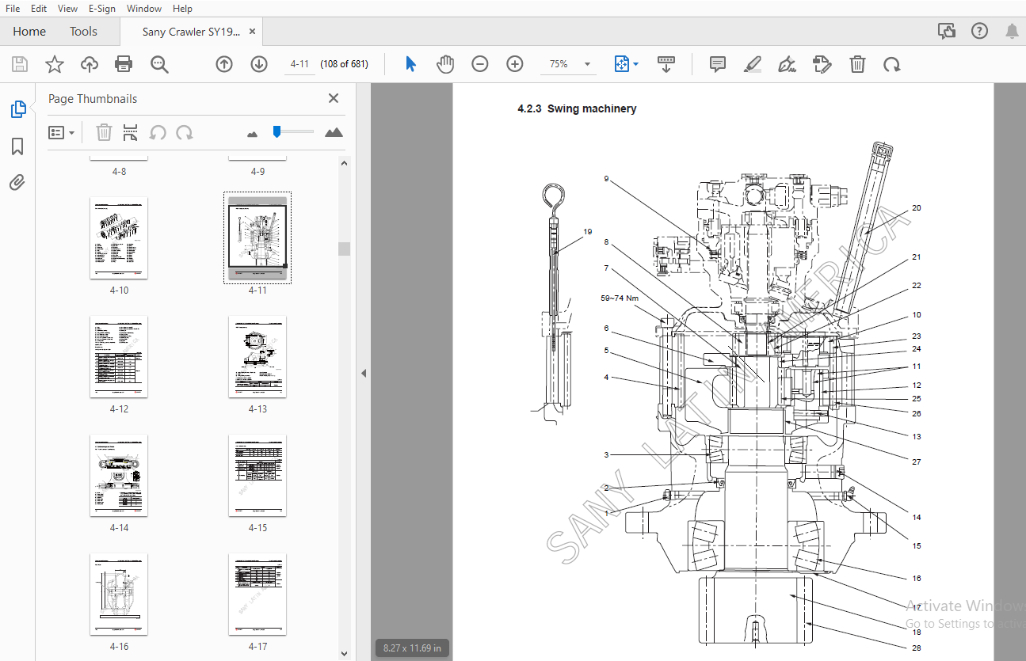
Task: Rotate thumbnails clockwise
Action: click(x=185, y=132)
